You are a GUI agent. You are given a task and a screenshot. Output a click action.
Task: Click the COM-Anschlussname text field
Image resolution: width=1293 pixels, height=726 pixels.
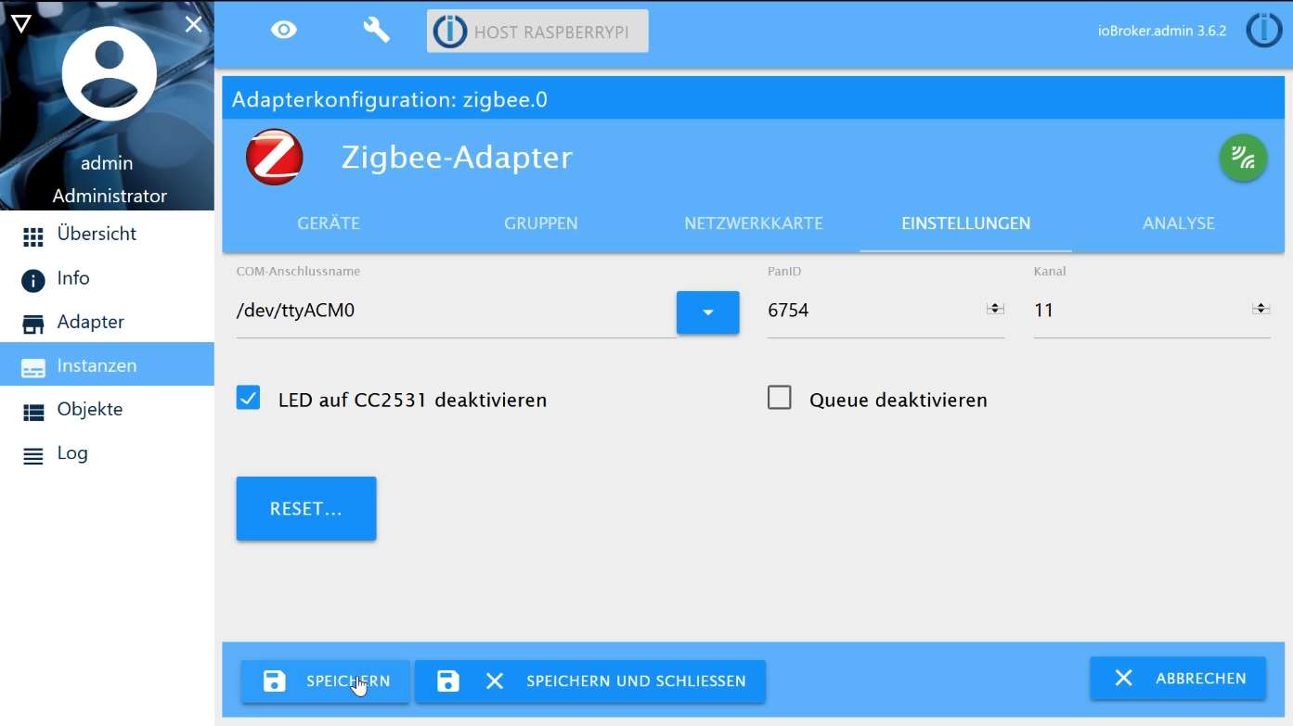click(x=455, y=312)
